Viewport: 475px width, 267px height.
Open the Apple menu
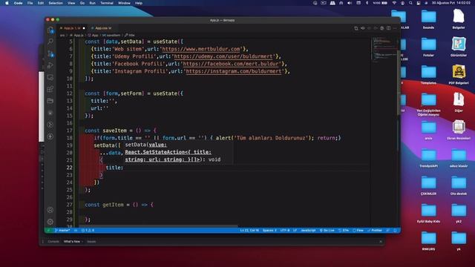click(x=7, y=3)
